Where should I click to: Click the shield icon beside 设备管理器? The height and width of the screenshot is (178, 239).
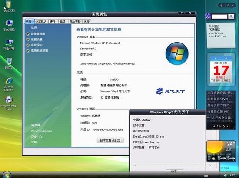[28, 34]
